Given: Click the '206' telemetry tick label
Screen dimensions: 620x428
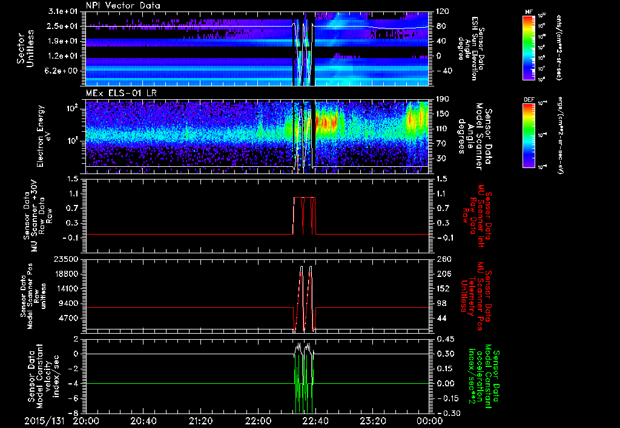Looking at the screenshot, I should 443,274.
